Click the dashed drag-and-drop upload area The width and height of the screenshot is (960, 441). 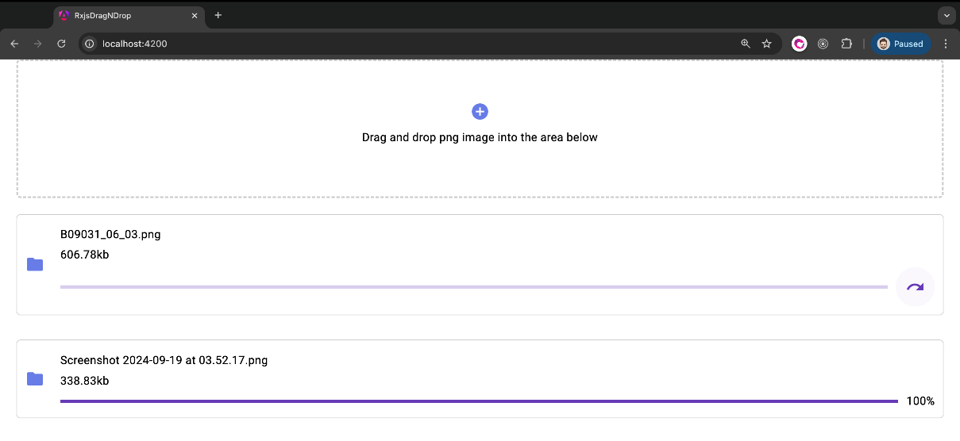pos(480,128)
